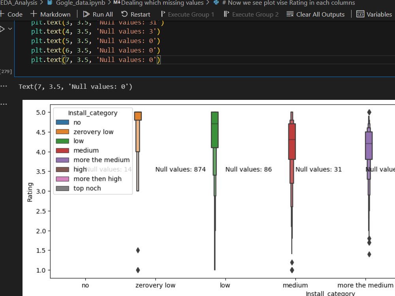Image resolution: width=395 pixels, height=296 pixels.
Task: Clear All Outputs of the notebook
Action: point(316,14)
